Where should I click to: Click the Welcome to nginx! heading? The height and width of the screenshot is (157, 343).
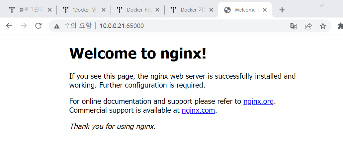[138, 53]
